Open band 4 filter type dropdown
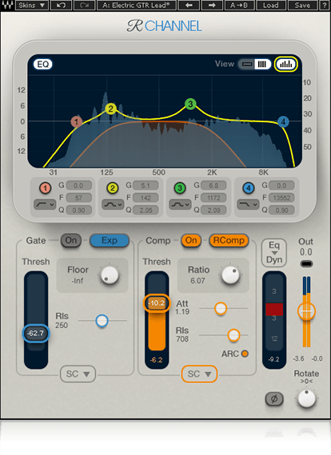The image size is (331, 455). click(248, 204)
